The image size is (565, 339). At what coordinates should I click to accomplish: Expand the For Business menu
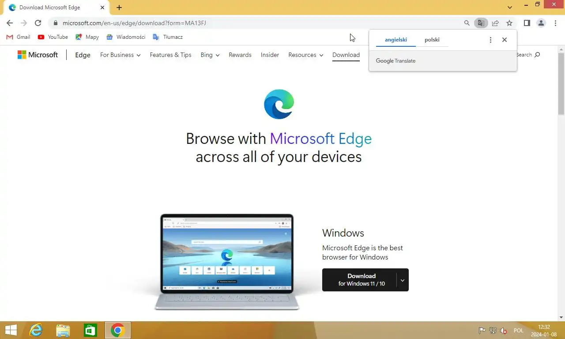coord(120,55)
